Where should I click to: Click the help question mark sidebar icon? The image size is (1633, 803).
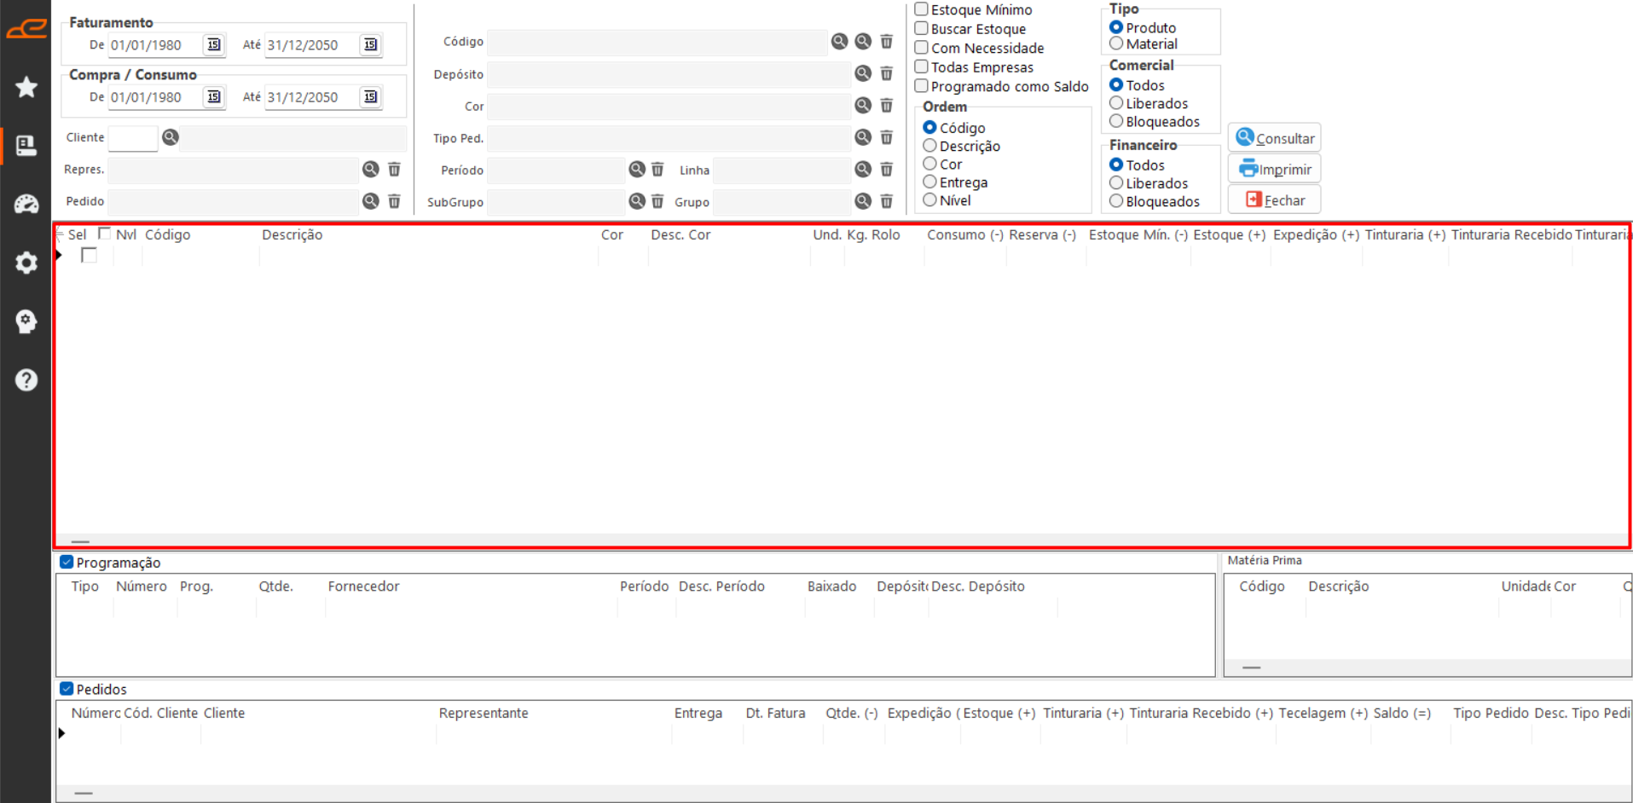pyautogui.click(x=26, y=379)
